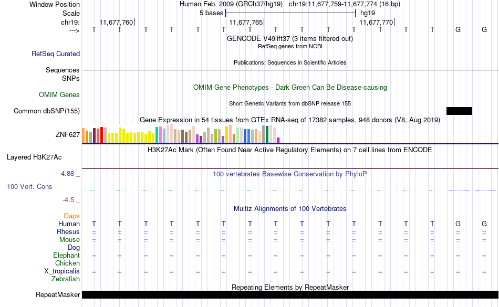Image resolution: width=499 pixels, height=307 pixels.
Task: Click the black RepeatMasker element bar
Action: tap(290, 294)
